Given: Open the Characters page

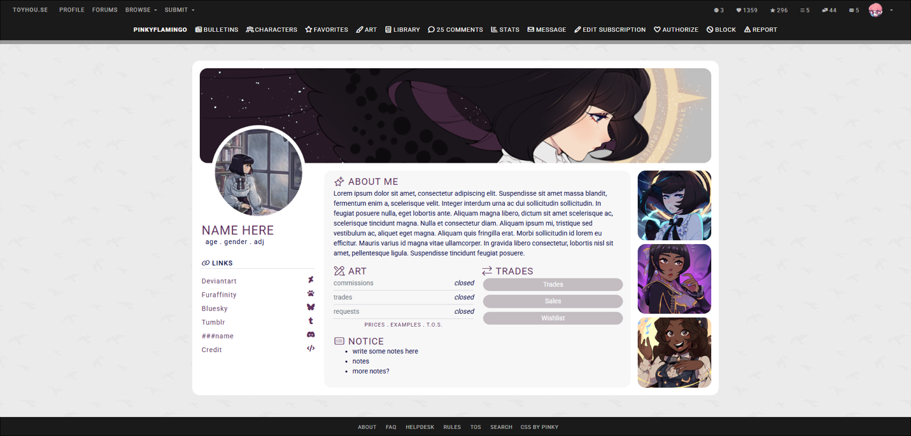Looking at the screenshot, I should tap(271, 29).
